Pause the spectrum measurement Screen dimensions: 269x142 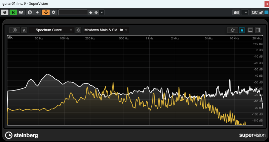(x=15, y=30)
